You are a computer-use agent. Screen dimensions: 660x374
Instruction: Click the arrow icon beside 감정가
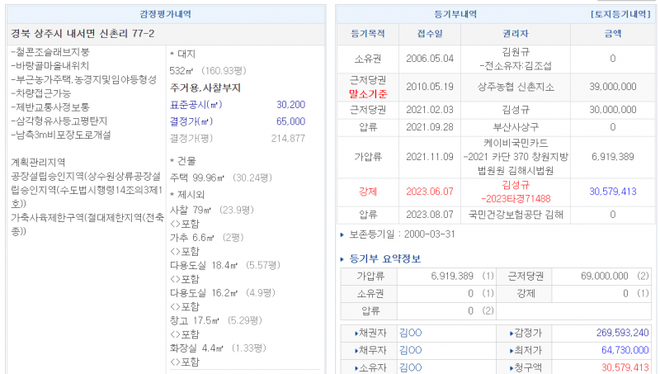coord(511,333)
